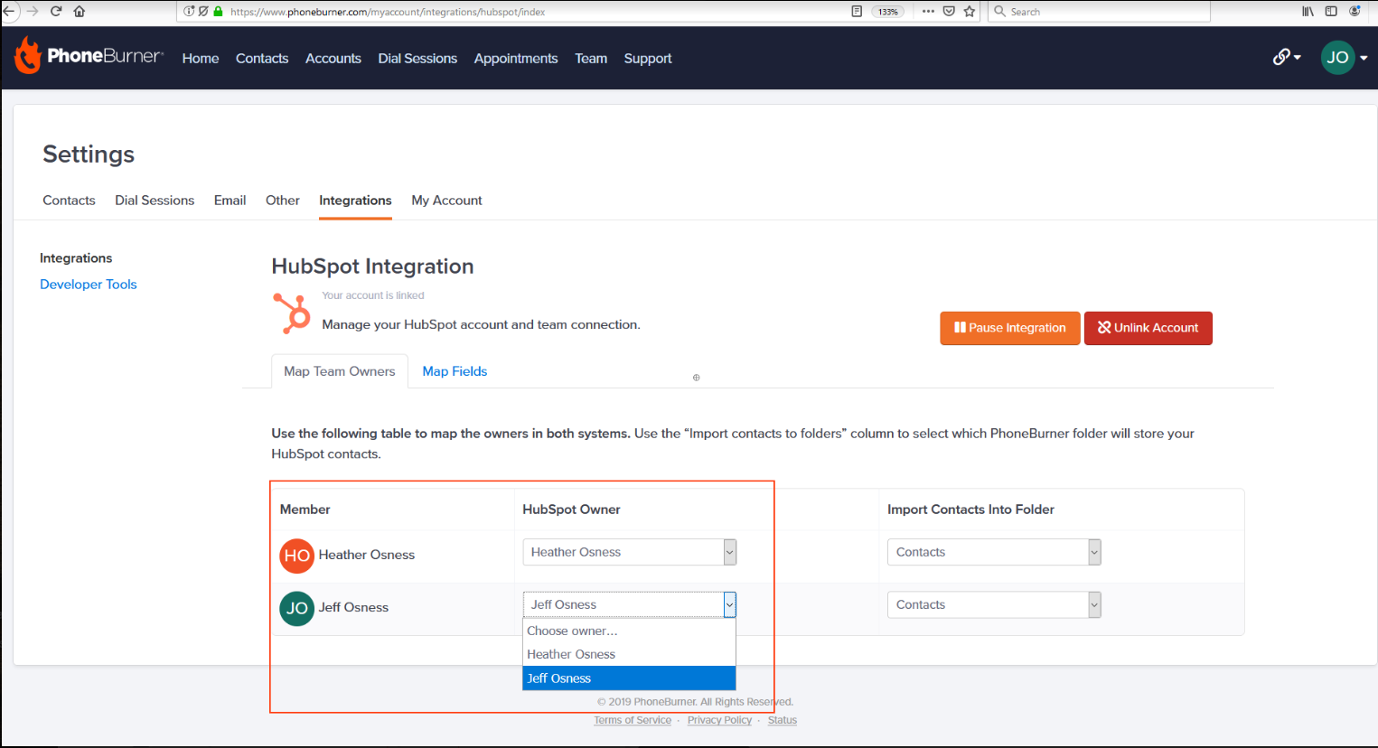Screen dimensions: 1378x748
Task: Open Dial Sessions in top navigation bar
Action: pos(417,58)
